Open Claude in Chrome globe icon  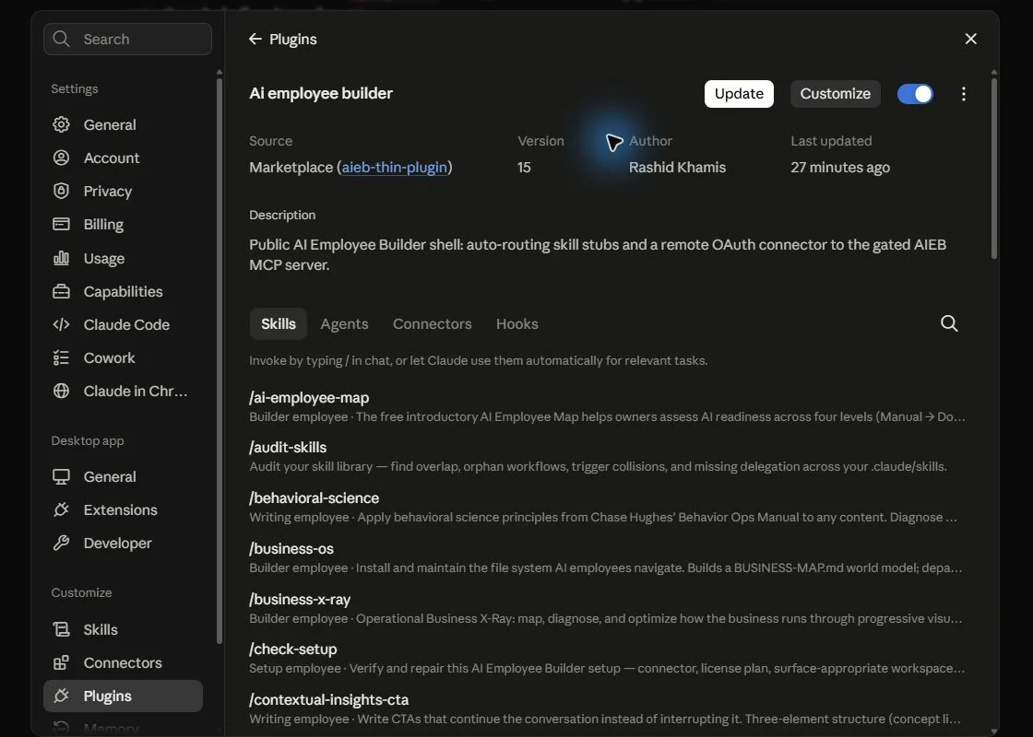[x=61, y=391]
